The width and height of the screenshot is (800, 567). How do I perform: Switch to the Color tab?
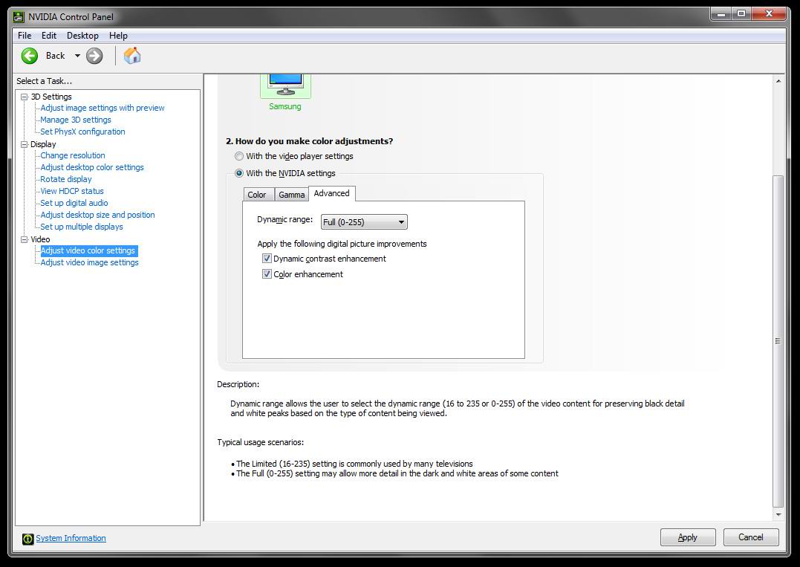click(257, 195)
